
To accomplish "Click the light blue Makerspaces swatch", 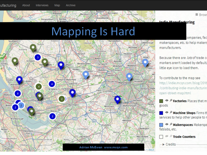I will coord(161,125).
